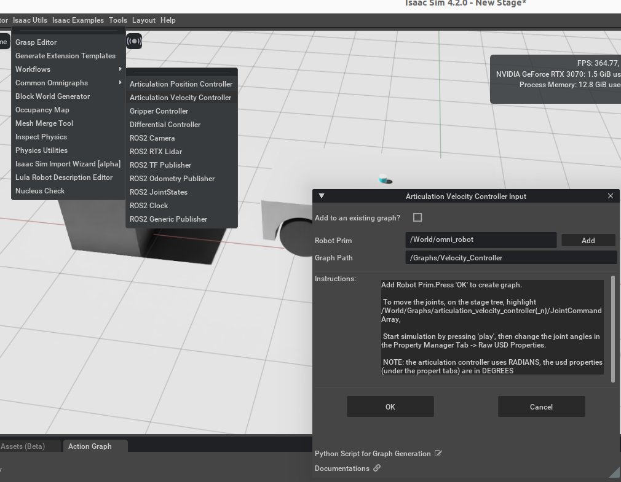Image resolution: width=621 pixels, height=482 pixels.
Task: Select Differential Controller omnigraph
Action: [x=181, y=125]
